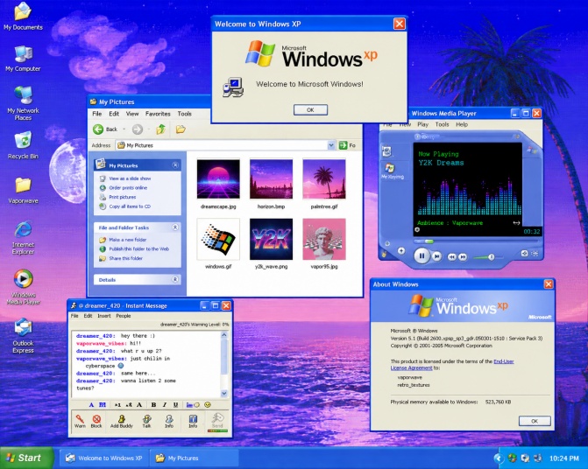Image resolution: width=588 pixels, height=469 pixels.
Task: Click the Next track button beside Pause
Action: (x=436, y=256)
